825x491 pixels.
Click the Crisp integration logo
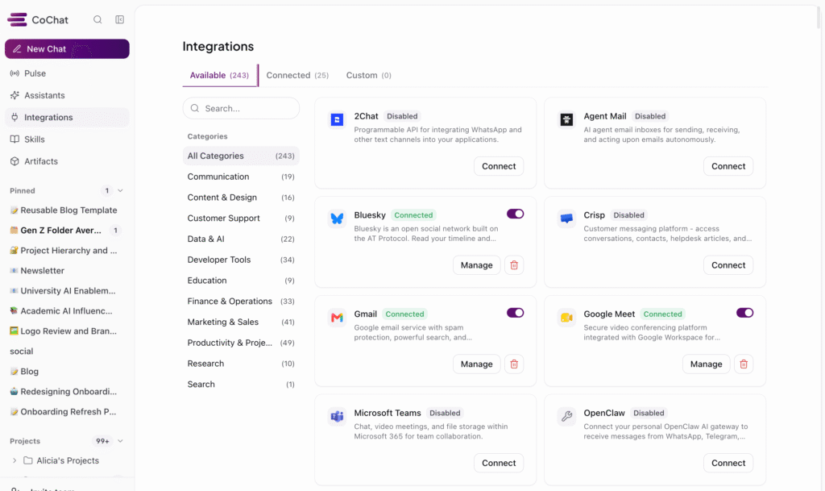(x=566, y=218)
